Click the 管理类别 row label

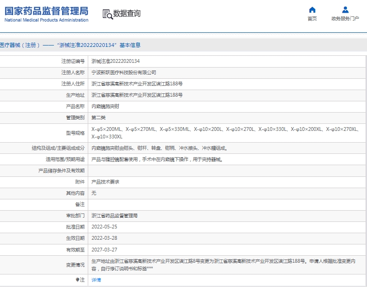(x=76, y=118)
